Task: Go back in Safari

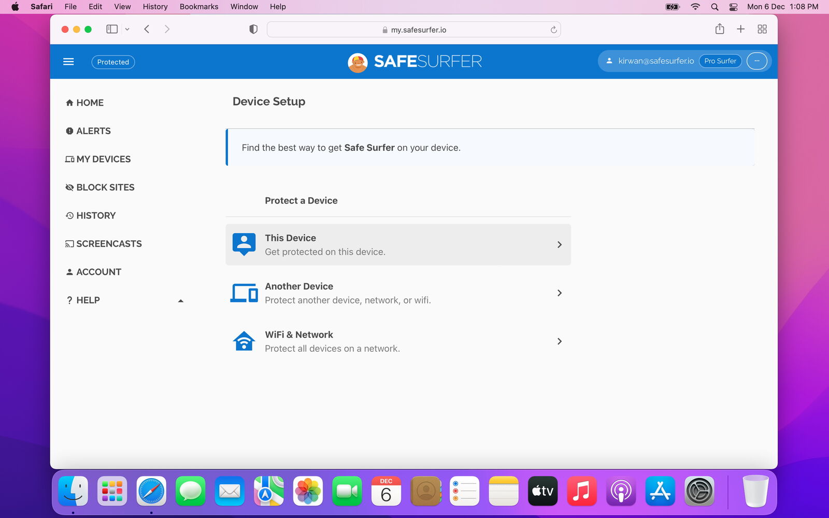Action: (x=147, y=29)
